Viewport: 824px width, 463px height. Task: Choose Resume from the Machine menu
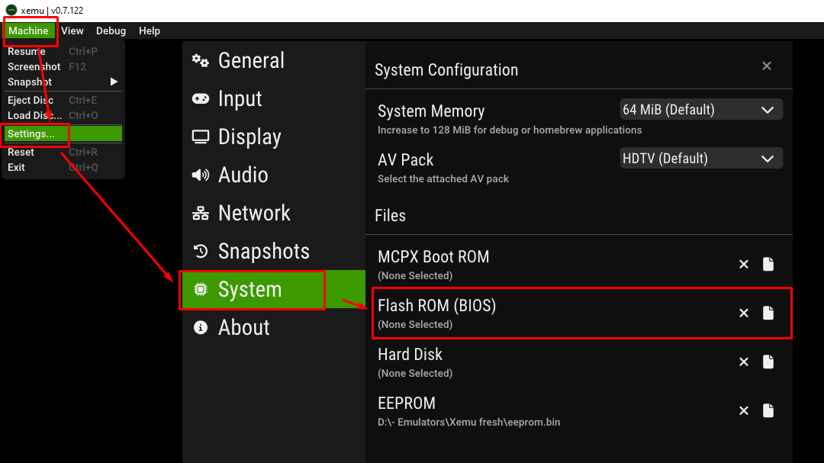(63, 52)
